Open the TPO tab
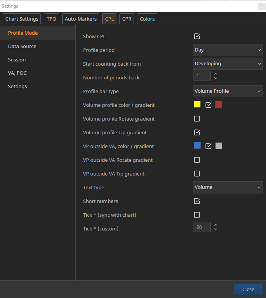This screenshot has width=266, height=298. (52, 19)
